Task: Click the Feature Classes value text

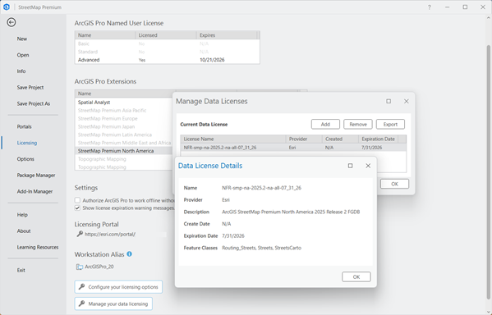Action: click(261, 248)
